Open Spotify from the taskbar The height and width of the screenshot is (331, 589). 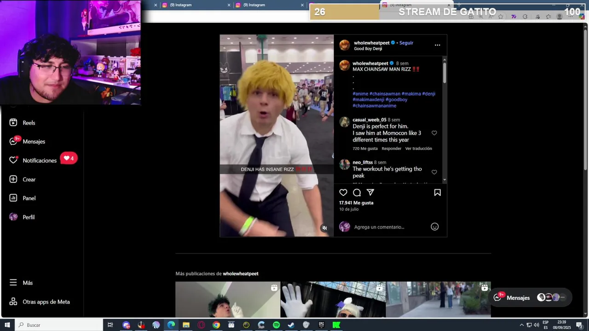coord(276,325)
